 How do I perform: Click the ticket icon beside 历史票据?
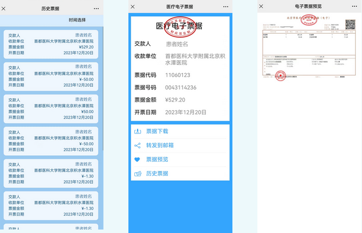(138, 174)
